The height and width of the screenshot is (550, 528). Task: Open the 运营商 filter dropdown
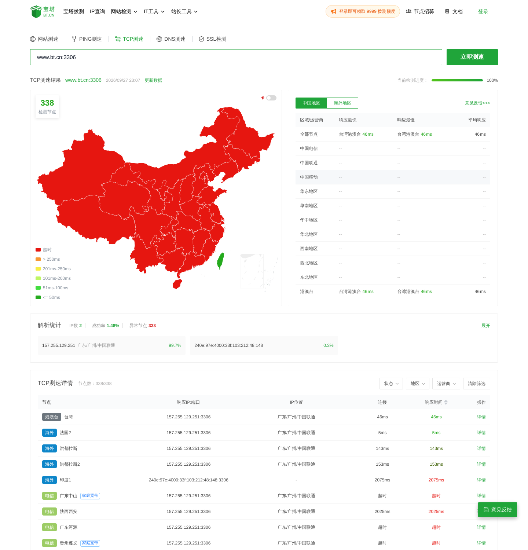point(446,384)
